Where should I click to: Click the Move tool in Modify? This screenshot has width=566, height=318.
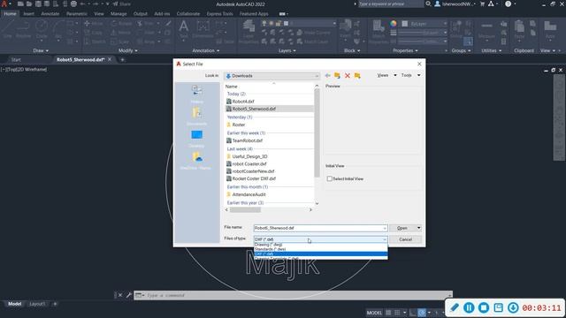coord(93,24)
